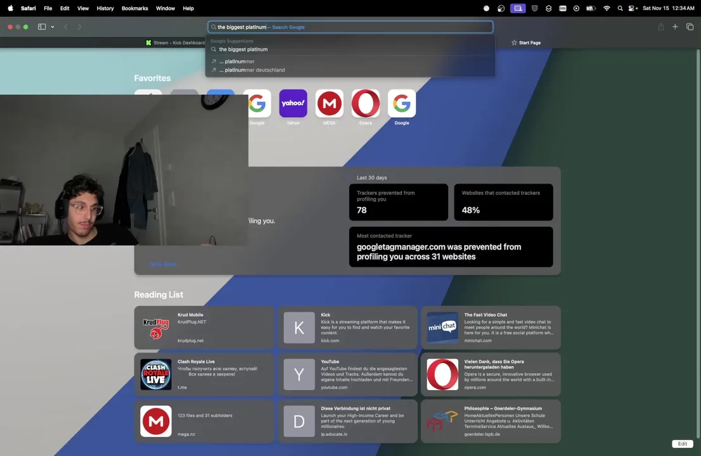The width and height of the screenshot is (701, 456).
Task: Open the History menu
Action: tap(105, 8)
